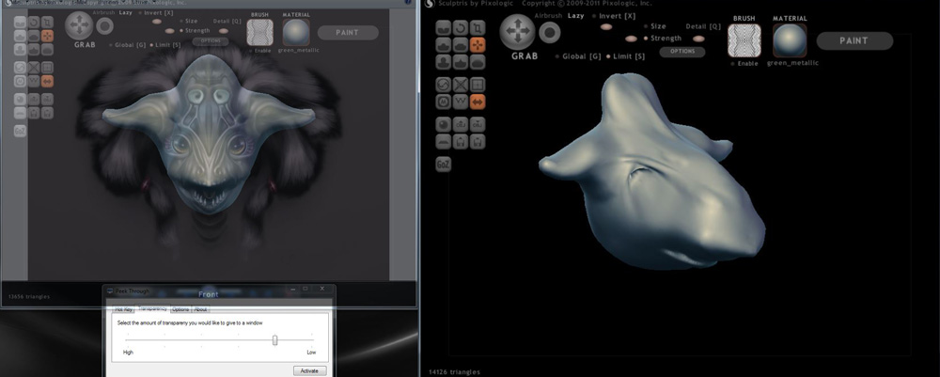The width and height of the screenshot is (940, 377).
Task: Click OPTIONS button in creature-painting window
Action: (211, 41)
